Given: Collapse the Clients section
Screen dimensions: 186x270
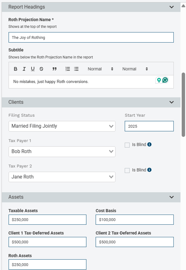Looking at the screenshot, I should (x=171, y=102).
